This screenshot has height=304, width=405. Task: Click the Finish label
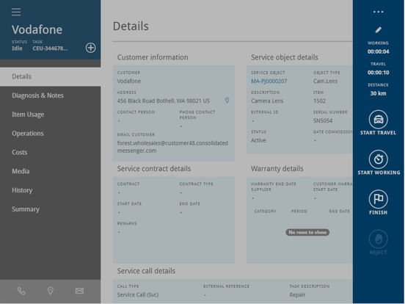(378, 212)
